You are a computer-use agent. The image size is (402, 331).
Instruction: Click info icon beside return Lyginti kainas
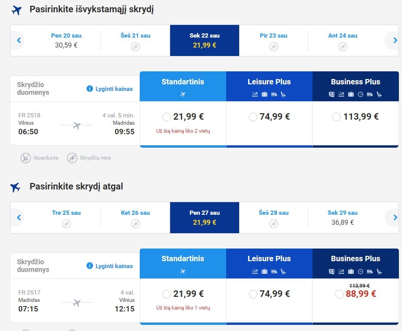tap(89, 266)
